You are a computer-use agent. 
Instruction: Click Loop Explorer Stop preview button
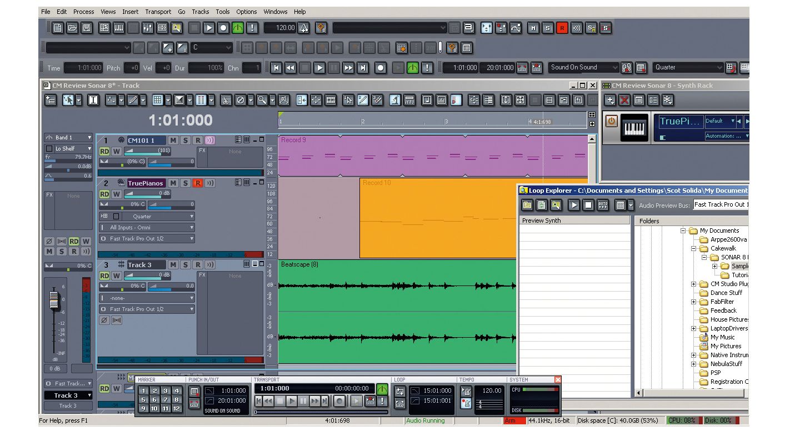tap(588, 205)
